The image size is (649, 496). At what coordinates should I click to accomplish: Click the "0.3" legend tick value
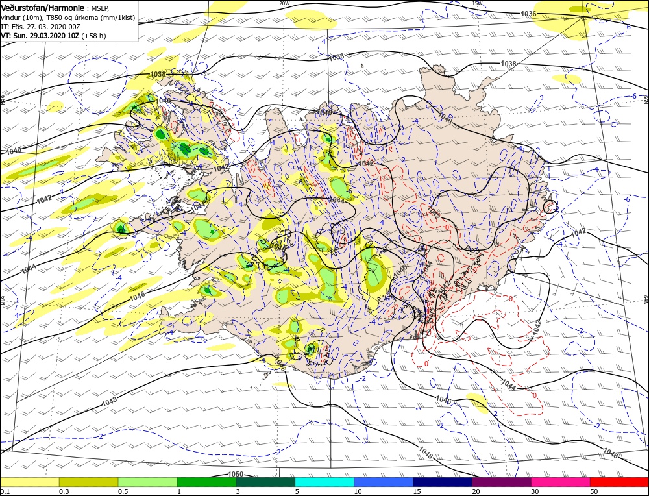(x=64, y=491)
